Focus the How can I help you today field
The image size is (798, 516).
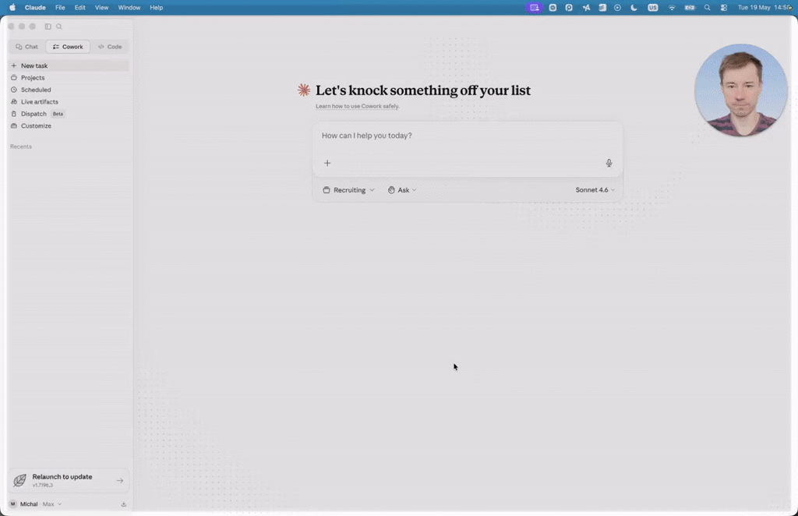pos(468,136)
